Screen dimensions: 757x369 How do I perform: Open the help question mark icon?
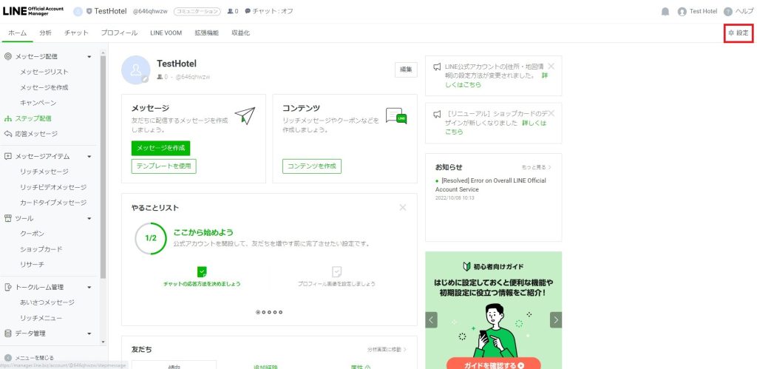[x=728, y=11]
